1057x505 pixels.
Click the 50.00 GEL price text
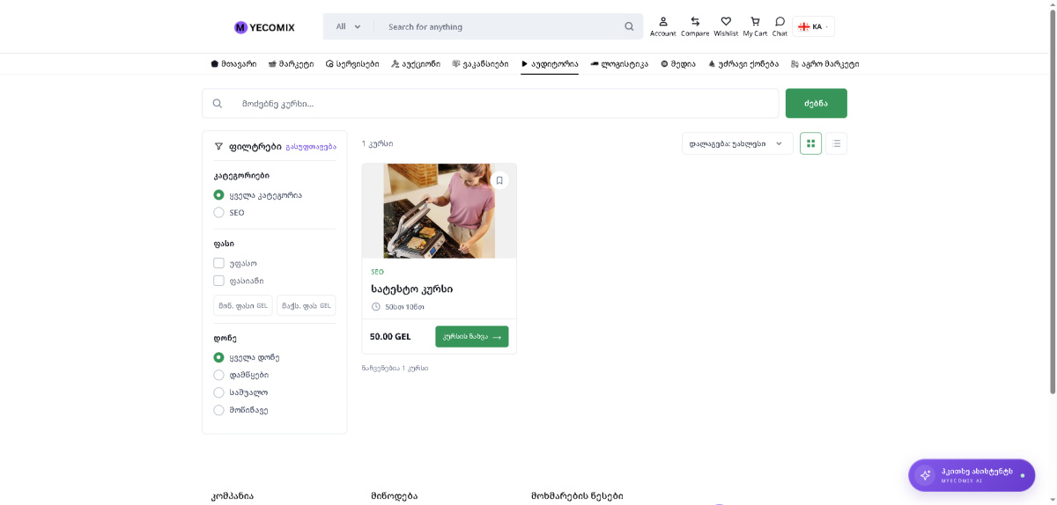[x=390, y=336]
